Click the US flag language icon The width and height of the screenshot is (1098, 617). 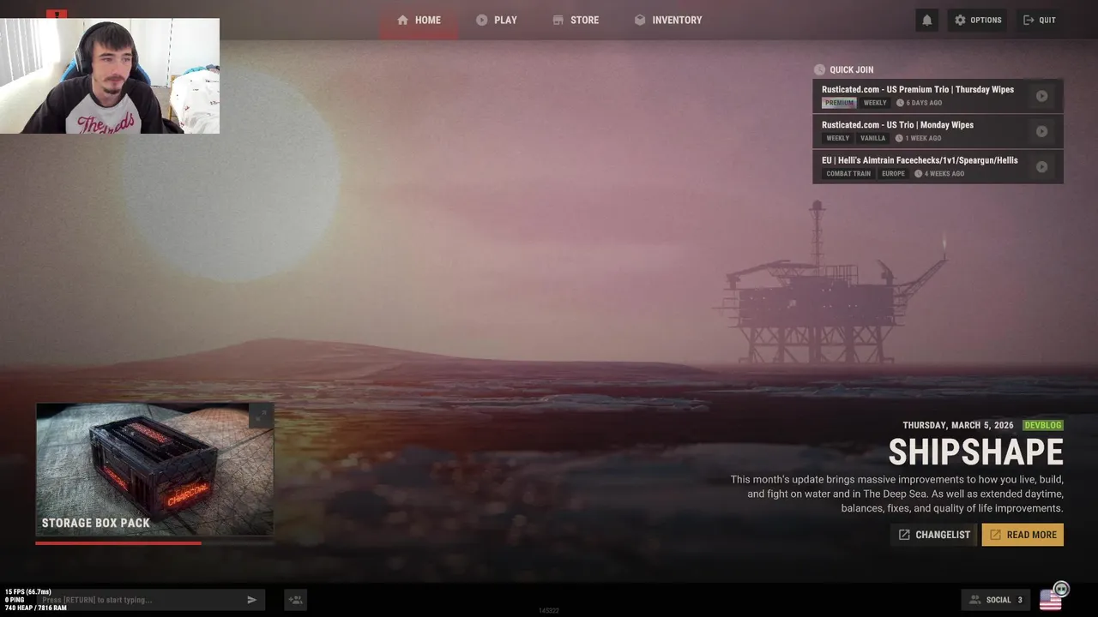click(x=1051, y=600)
